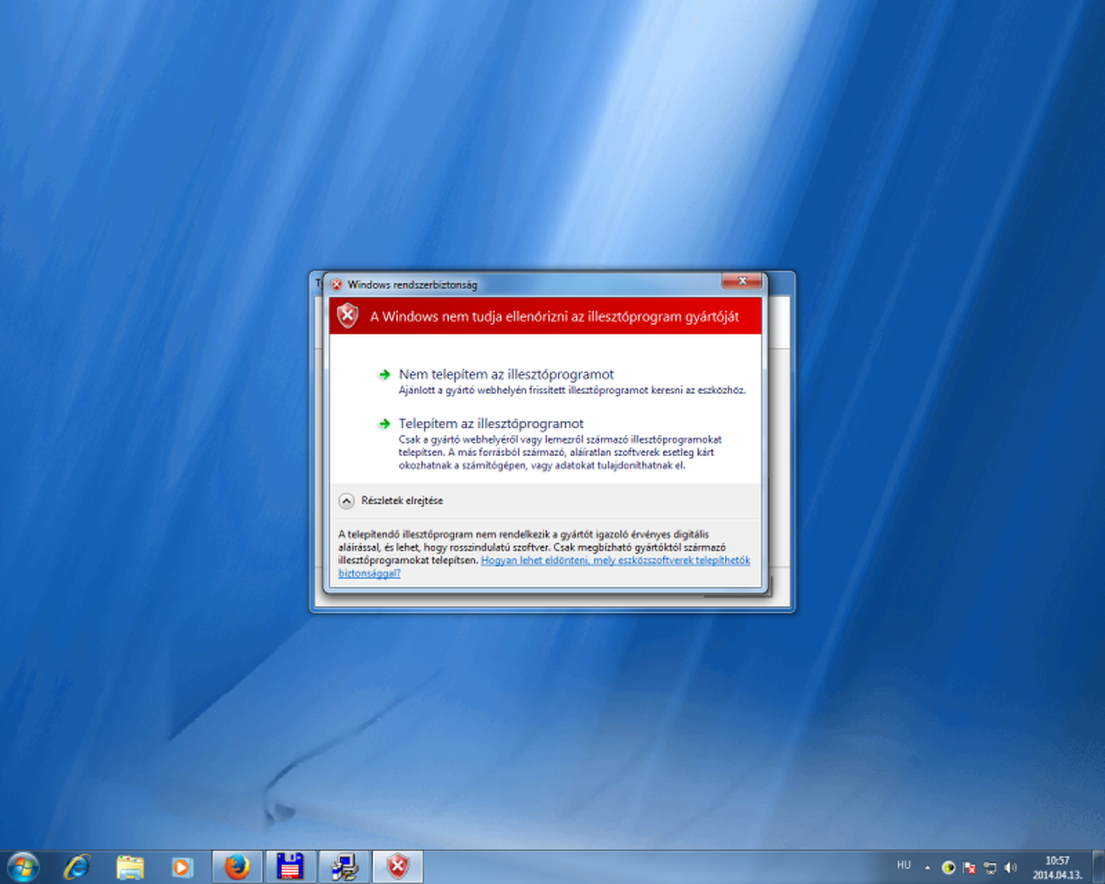Open the green round tray icon

[949, 868]
